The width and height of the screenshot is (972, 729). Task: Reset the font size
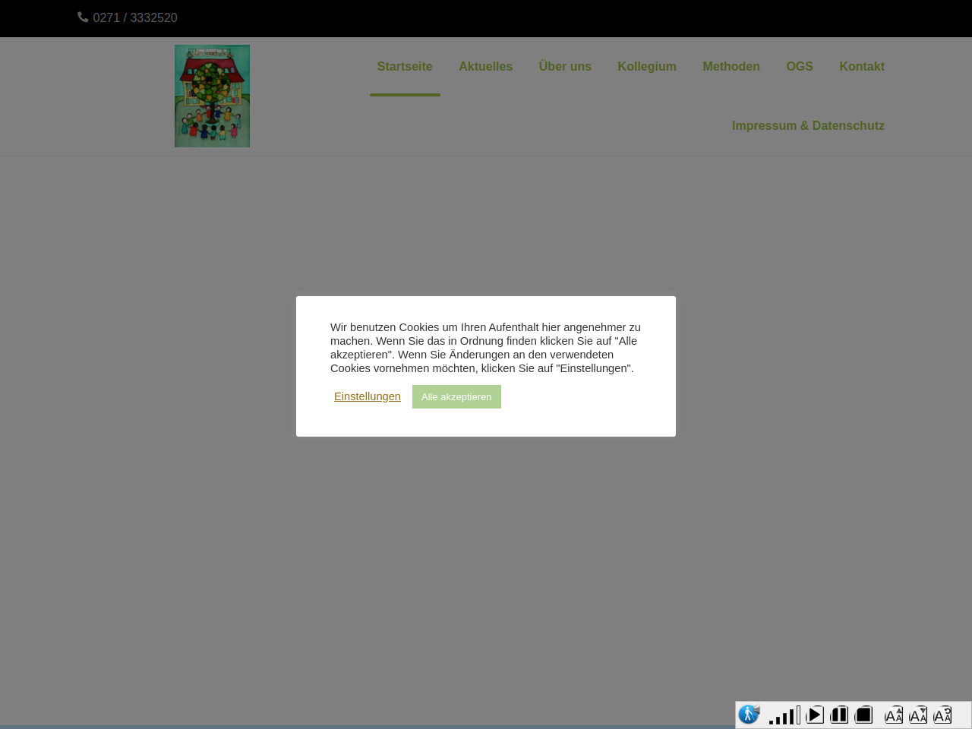tap(942, 715)
